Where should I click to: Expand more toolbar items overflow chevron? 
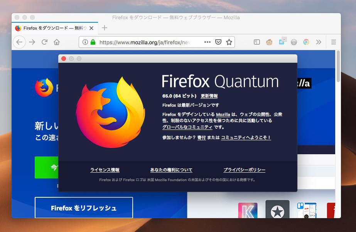pos(319,42)
